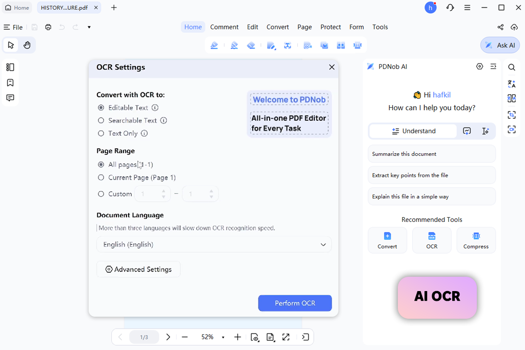Click the Home tab in title bar
This screenshot has height=350, width=525.
[17, 7]
